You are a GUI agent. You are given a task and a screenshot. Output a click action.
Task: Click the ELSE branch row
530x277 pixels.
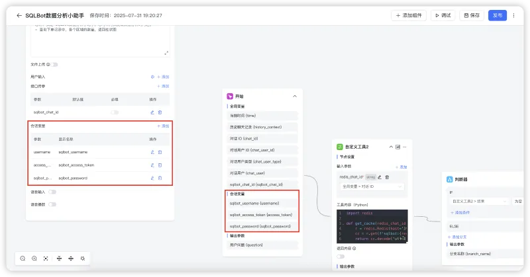[x=485, y=226]
